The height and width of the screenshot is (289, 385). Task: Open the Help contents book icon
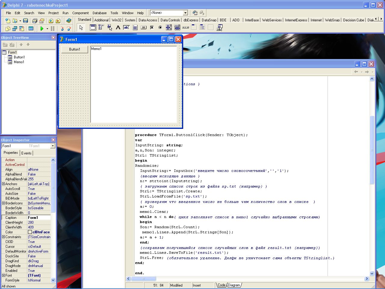[69, 21]
